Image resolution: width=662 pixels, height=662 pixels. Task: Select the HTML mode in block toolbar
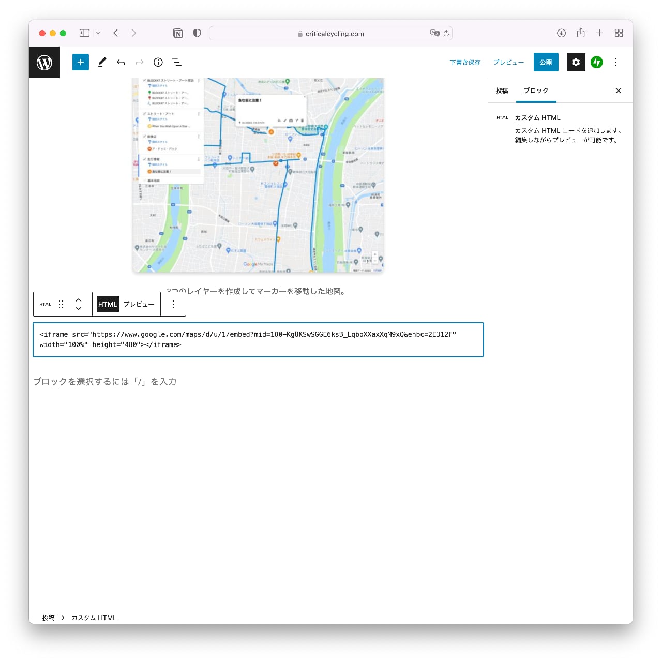pyautogui.click(x=108, y=304)
